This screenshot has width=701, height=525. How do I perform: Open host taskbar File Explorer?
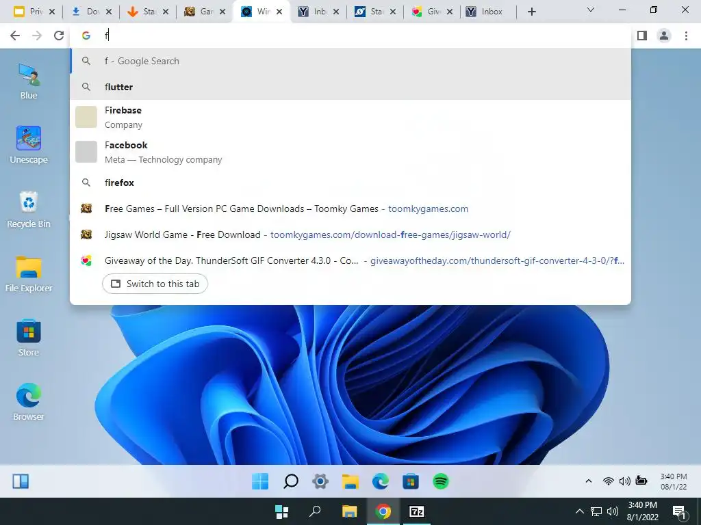click(350, 511)
